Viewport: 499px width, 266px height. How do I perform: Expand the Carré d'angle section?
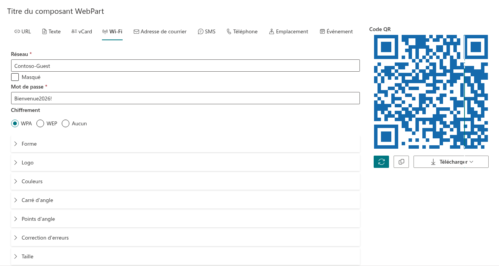[x=185, y=200]
